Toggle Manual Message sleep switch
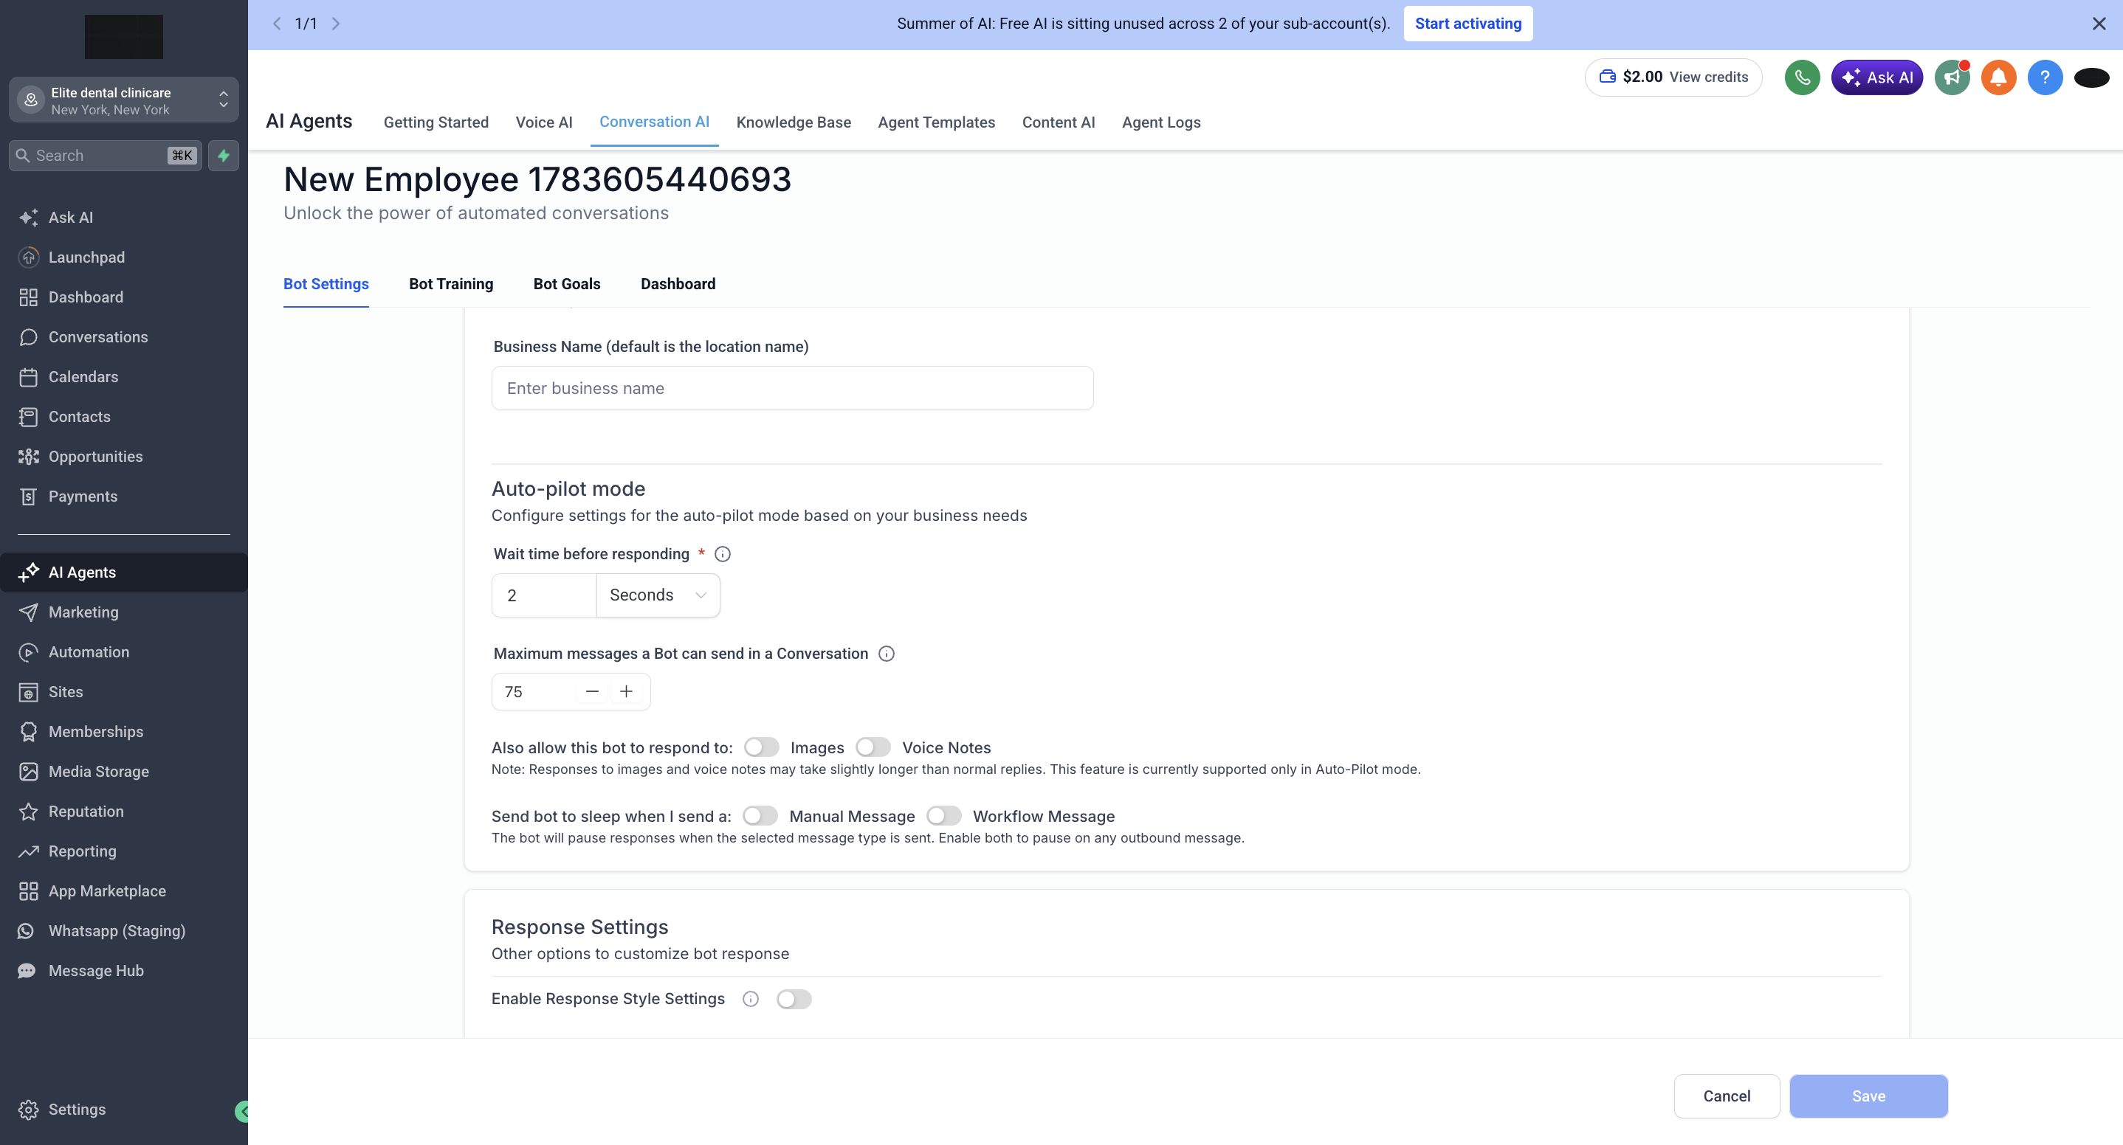This screenshot has width=2123, height=1145. tap(760, 815)
